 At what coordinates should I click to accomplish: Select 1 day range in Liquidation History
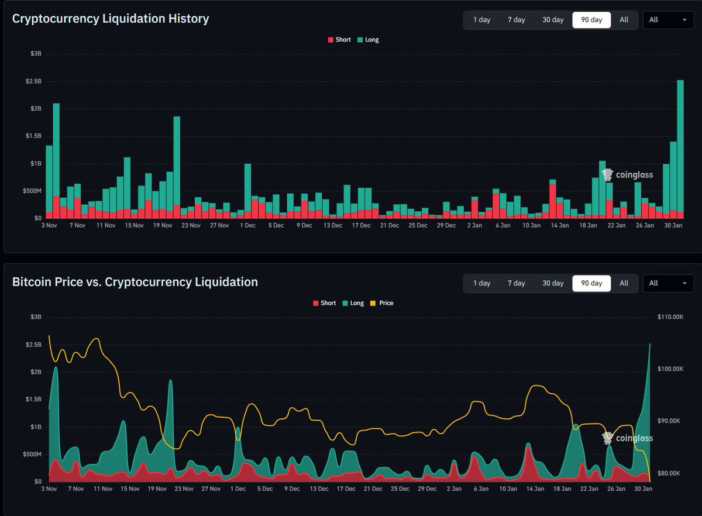481,20
